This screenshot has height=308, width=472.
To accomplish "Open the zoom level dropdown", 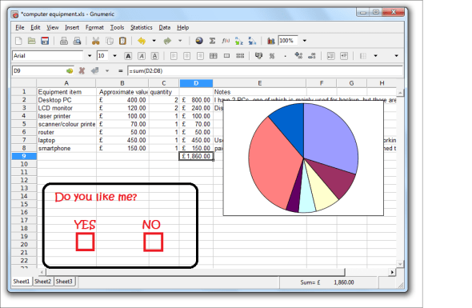I will 304,41.
